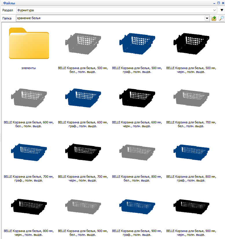The width and height of the screenshot is (225, 239).
Task: Click caption 'BELLE Корзина для белья, 900 мм, черн.'
Action: [x=191, y=233]
